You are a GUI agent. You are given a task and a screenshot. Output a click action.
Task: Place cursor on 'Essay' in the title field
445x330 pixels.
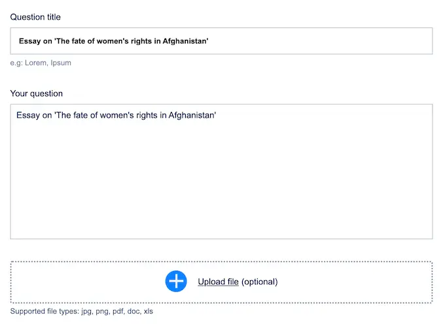coord(30,41)
